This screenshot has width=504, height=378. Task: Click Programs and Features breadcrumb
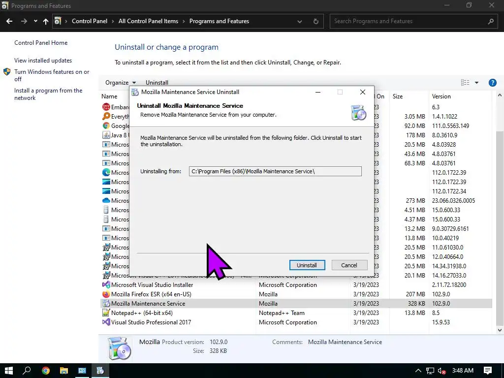click(x=219, y=21)
